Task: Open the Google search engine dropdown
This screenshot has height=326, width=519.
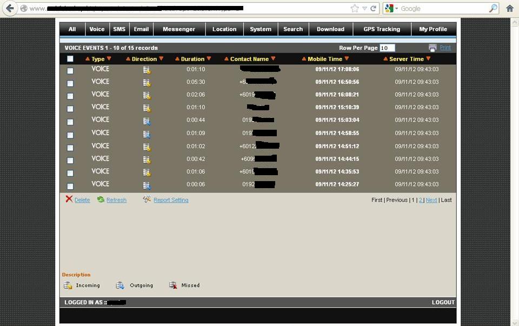Action: 391,9
